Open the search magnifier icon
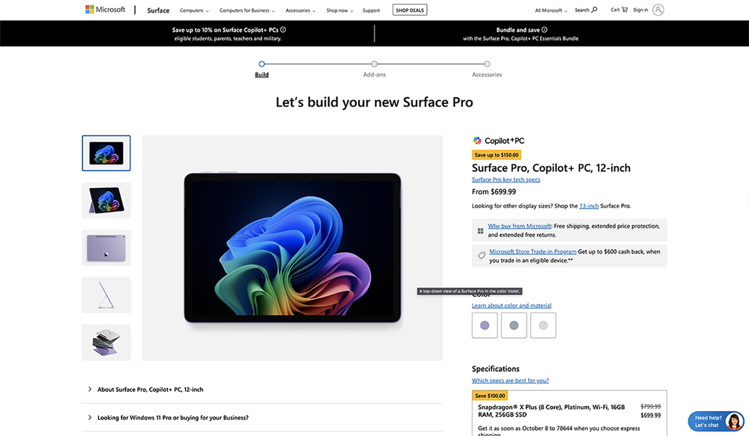 coord(594,10)
